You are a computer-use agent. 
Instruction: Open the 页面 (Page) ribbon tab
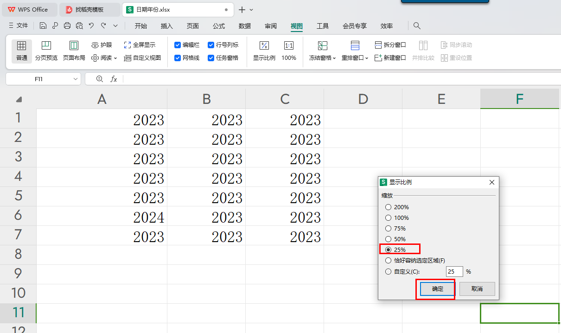193,26
